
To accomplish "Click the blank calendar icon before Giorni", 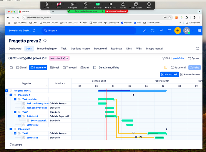I will 11,68.
